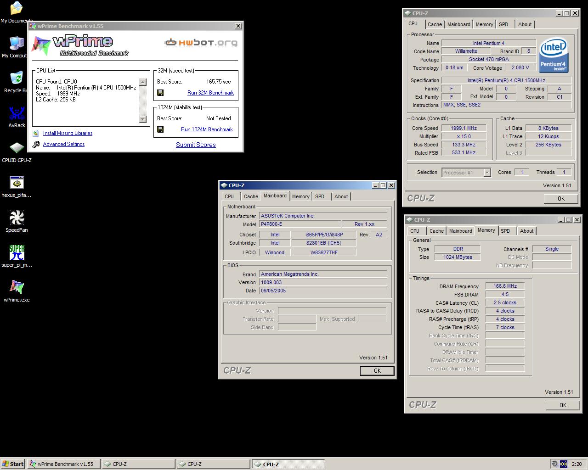Click the Core Voltage 2.080 V field

tap(520, 67)
